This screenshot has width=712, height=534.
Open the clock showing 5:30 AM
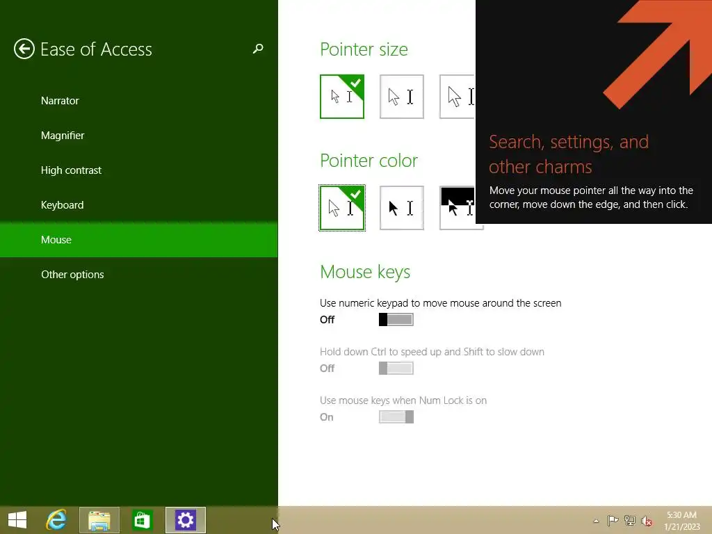pyautogui.click(x=681, y=521)
